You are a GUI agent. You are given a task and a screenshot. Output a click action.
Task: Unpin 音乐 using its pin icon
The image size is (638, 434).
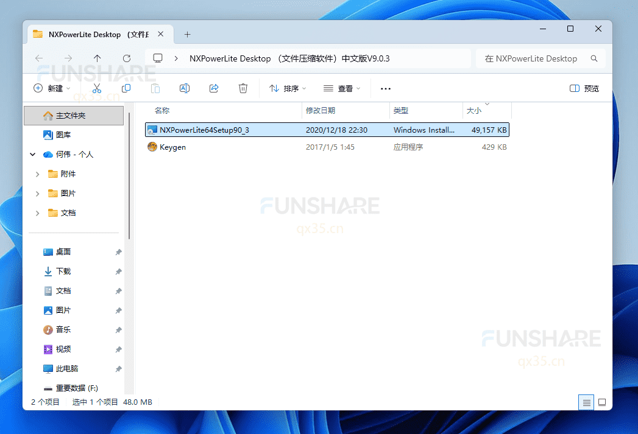(x=118, y=330)
